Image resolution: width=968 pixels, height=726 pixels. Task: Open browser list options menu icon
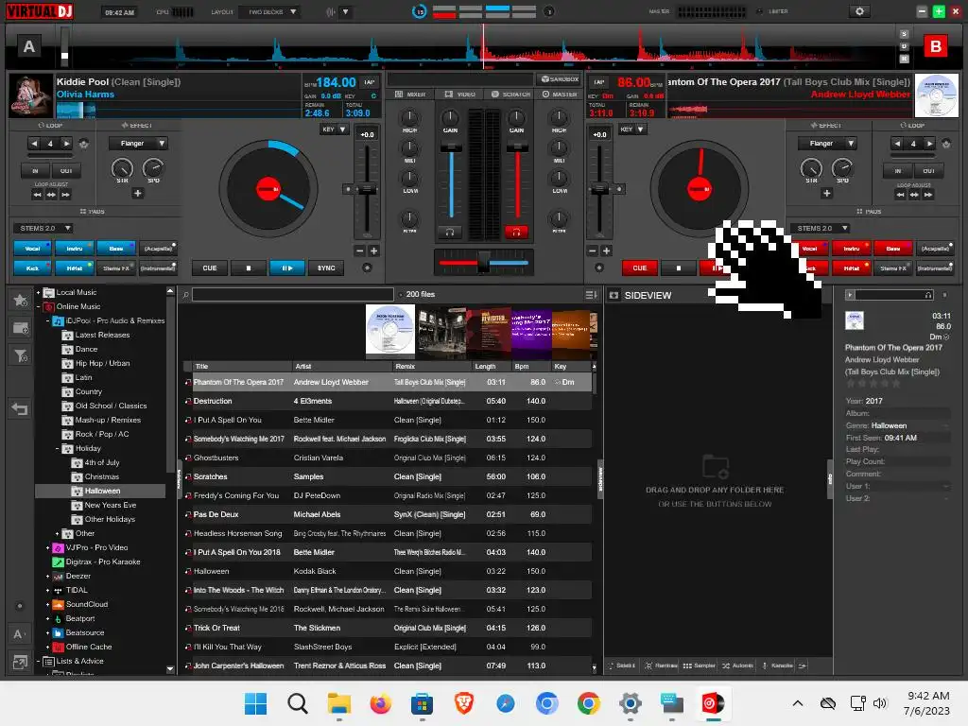click(x=591, y=295)
